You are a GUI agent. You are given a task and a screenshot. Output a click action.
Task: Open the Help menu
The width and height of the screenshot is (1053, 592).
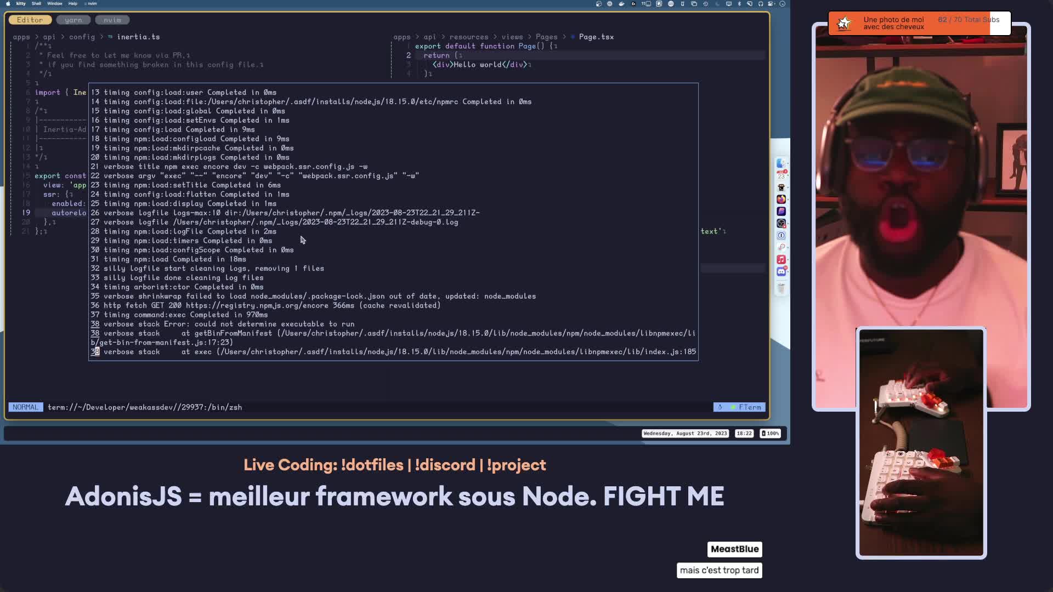click(72, 3)
